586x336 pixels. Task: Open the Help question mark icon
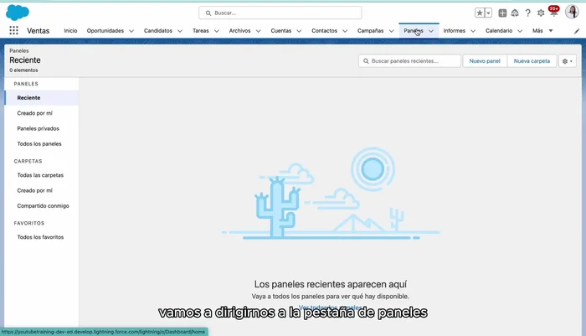[x=527, y=13]
